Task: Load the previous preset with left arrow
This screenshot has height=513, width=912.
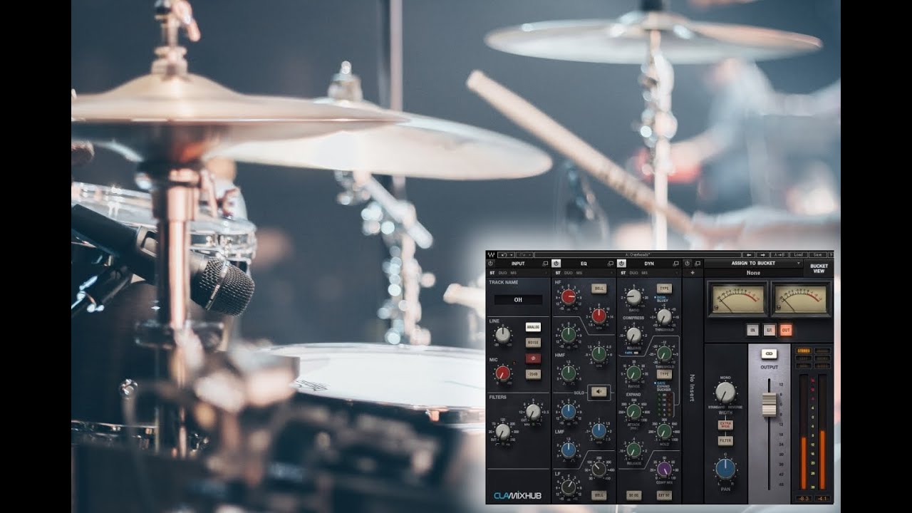Action: tap(750, 254)
